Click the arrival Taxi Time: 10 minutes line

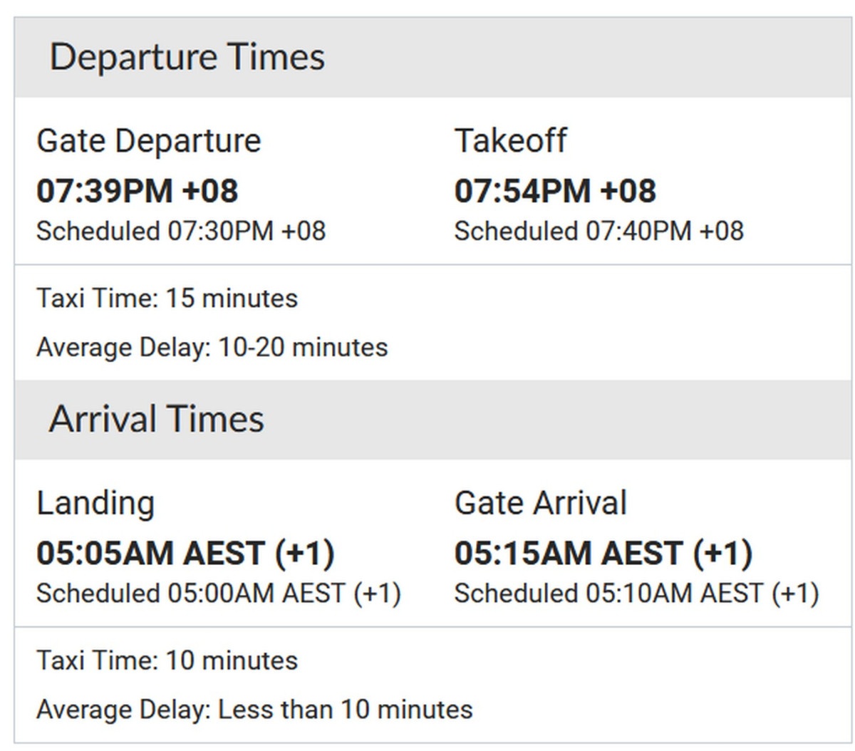pyautogui.click(x=167, y=661)
